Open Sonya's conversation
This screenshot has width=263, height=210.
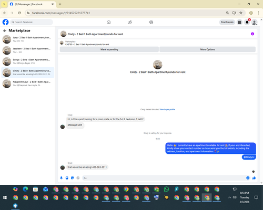tap(28, 61)
